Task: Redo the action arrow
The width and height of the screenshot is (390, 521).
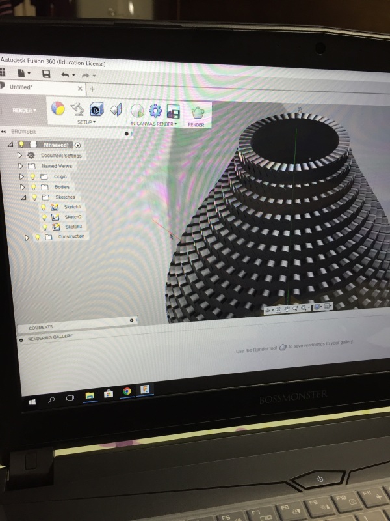Action: 86,76
